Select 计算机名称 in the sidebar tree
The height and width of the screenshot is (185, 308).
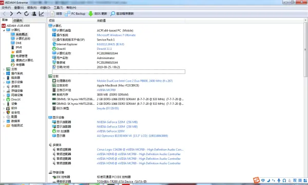coord(23,39)
